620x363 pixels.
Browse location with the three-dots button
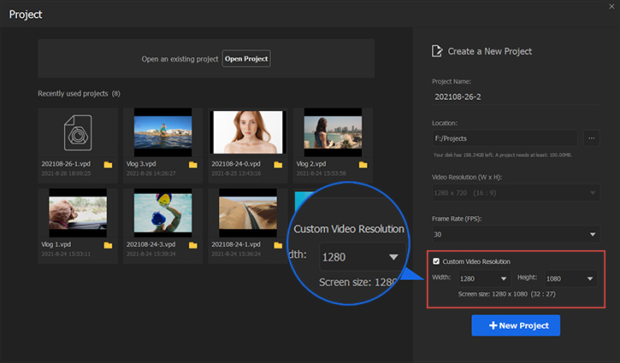pyautogui.click(x=591, y=138)
